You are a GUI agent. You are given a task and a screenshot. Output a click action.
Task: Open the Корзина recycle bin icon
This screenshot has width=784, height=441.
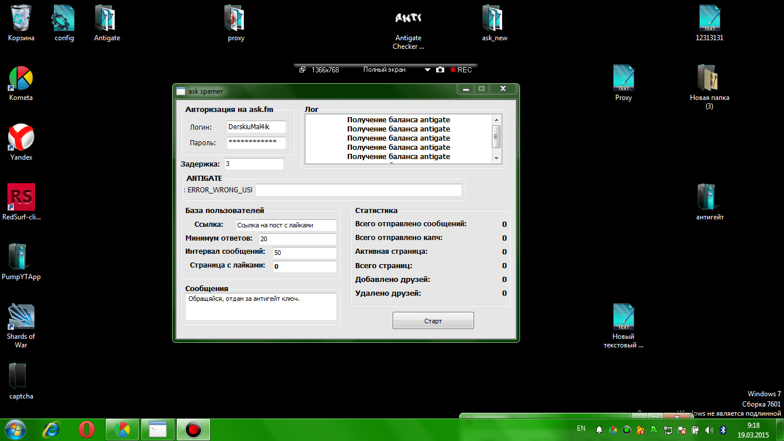(21, 23)
